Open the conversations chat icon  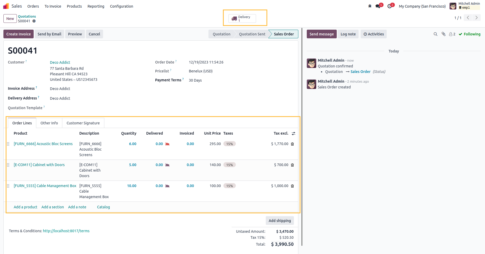pyautogui.click(x=378, y=6)
